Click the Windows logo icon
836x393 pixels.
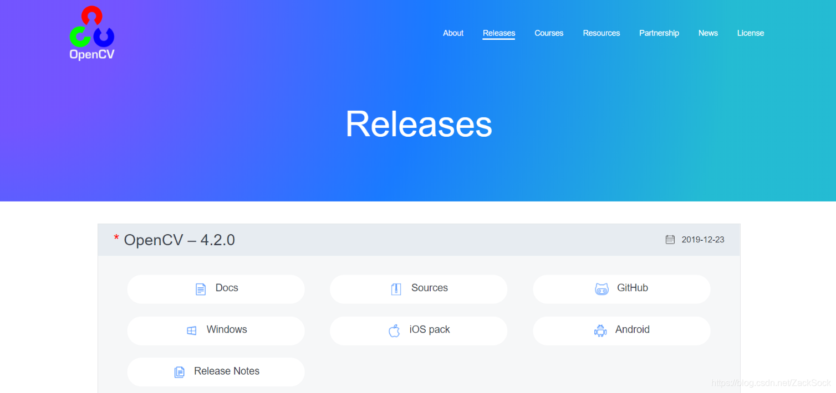click(x=192, y=330)
